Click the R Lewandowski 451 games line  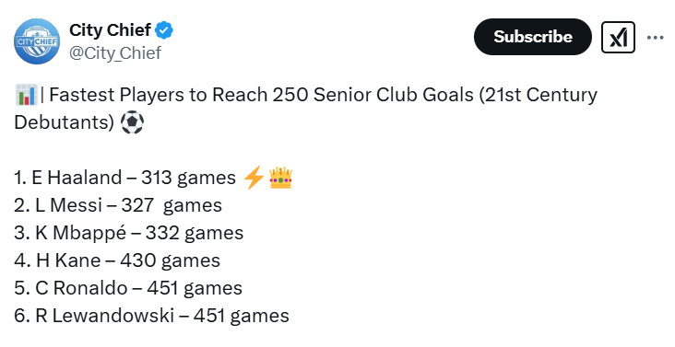[151, 316]
